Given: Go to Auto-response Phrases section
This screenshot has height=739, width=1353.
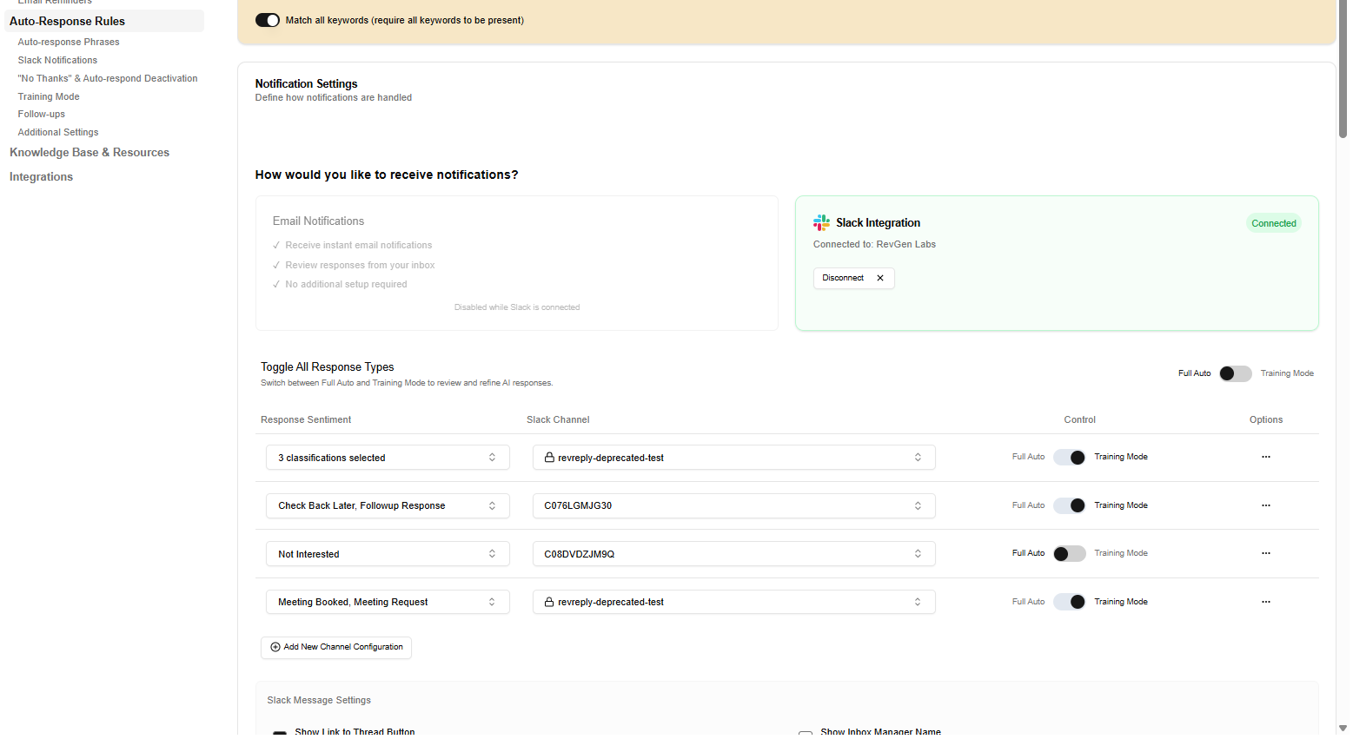Looking at the screenshot, I should (x=69, y=42).
